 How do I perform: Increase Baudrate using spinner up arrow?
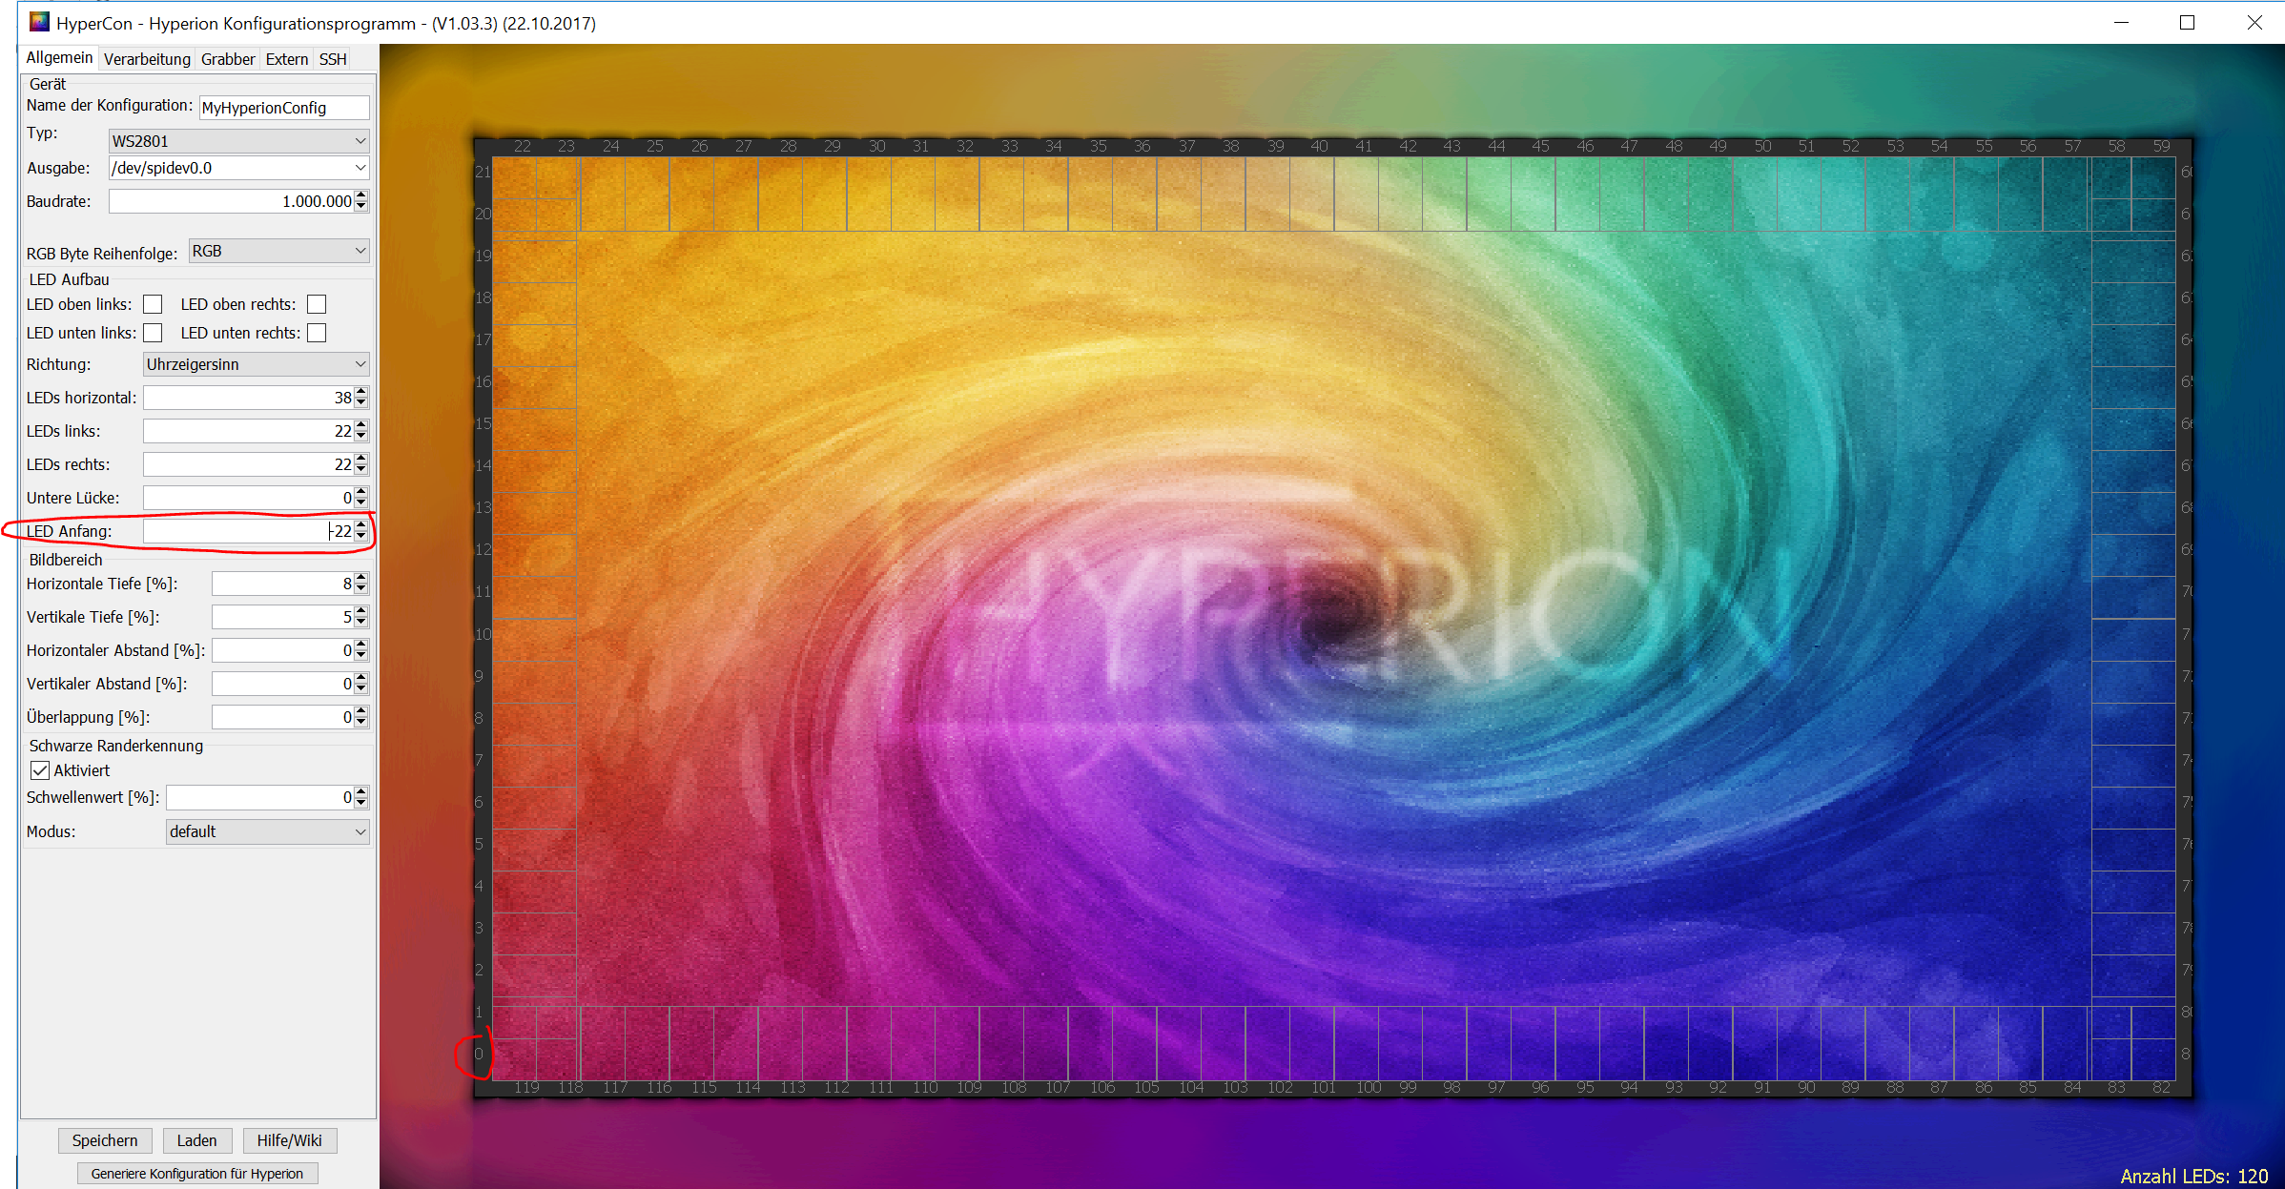[x=360, y=195]
